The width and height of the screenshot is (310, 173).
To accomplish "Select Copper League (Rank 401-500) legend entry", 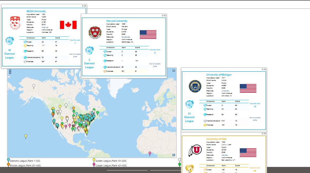I will [111, 166].
